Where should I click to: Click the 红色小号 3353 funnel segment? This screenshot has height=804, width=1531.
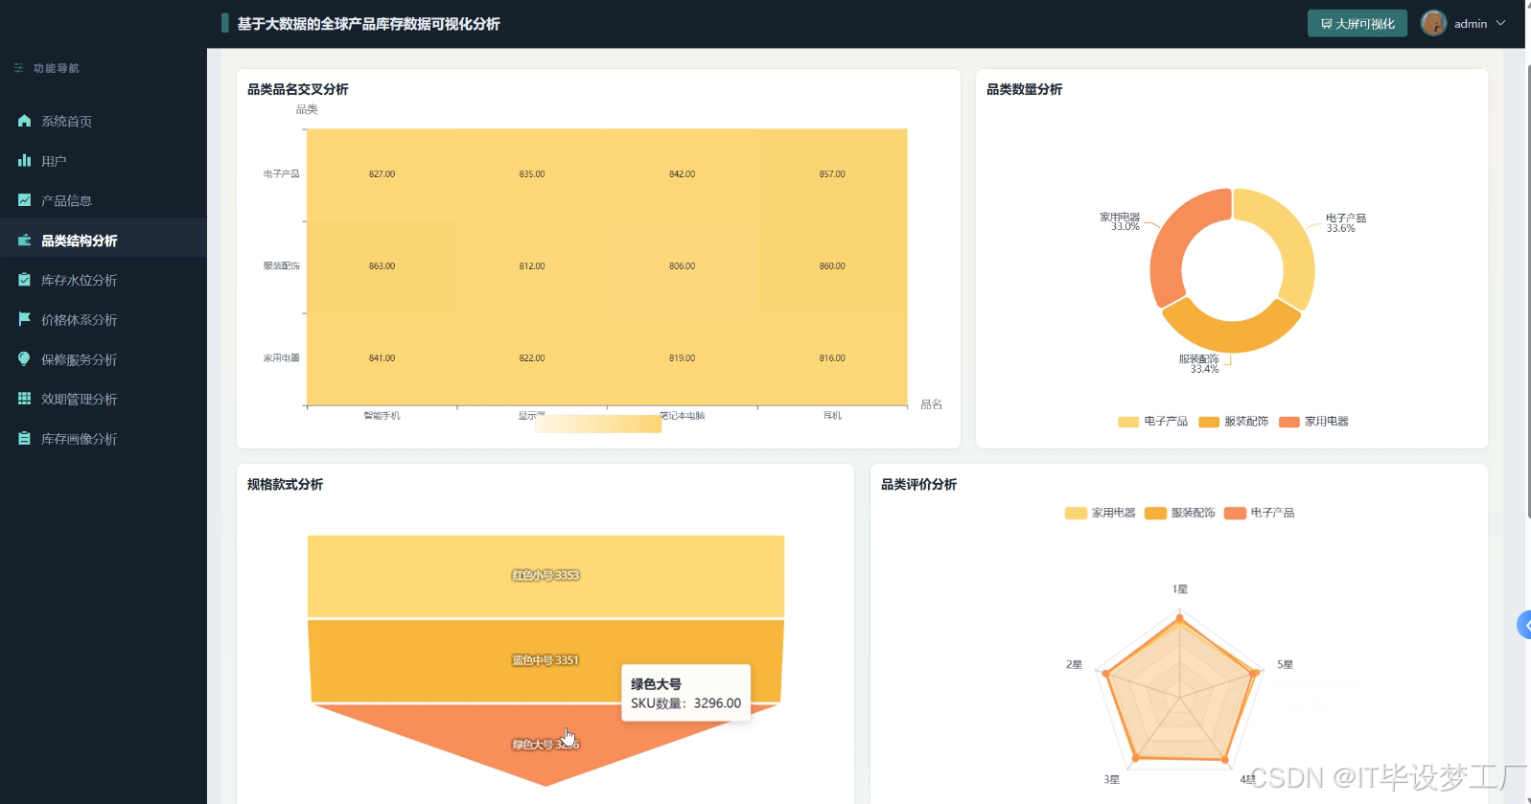pyautogui.click(x=545, y=575)
